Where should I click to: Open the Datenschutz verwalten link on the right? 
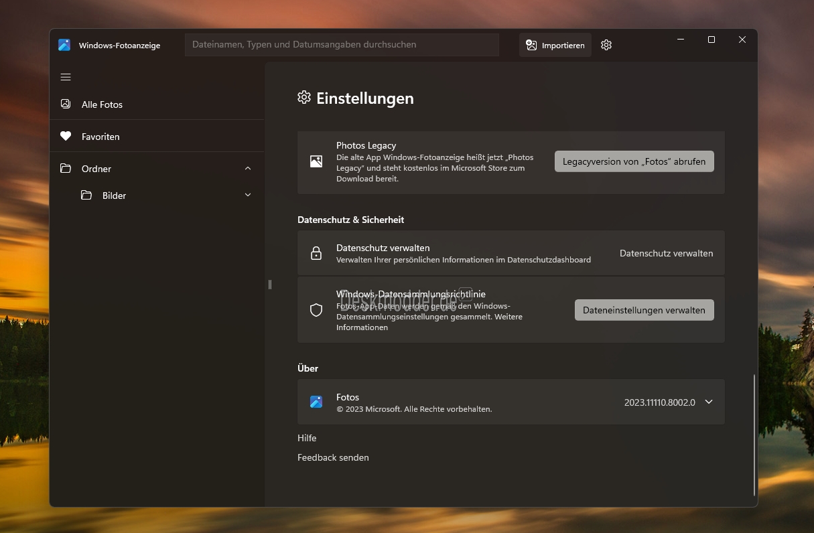coord(666,253)
